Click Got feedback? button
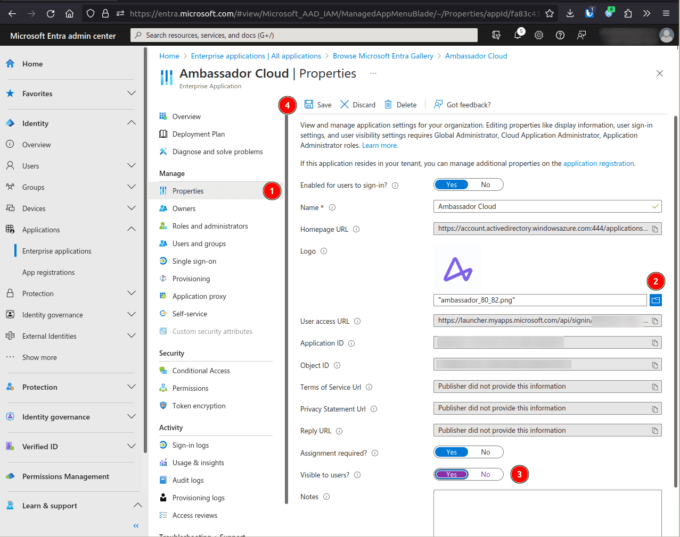 click(x=462, y=104)
